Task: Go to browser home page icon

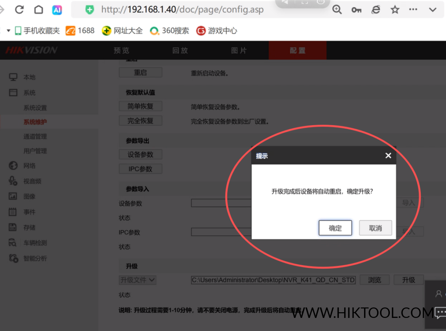Action: [38, 10]
